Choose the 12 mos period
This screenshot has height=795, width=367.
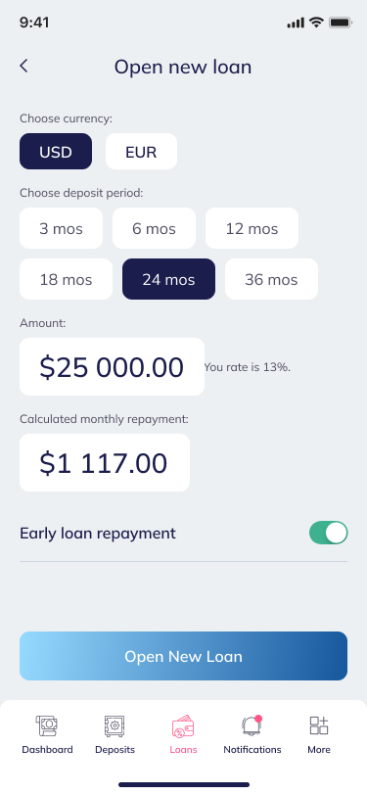[252, 228]
